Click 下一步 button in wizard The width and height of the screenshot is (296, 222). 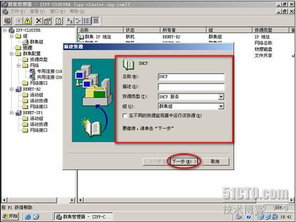[x=184, y=162]
